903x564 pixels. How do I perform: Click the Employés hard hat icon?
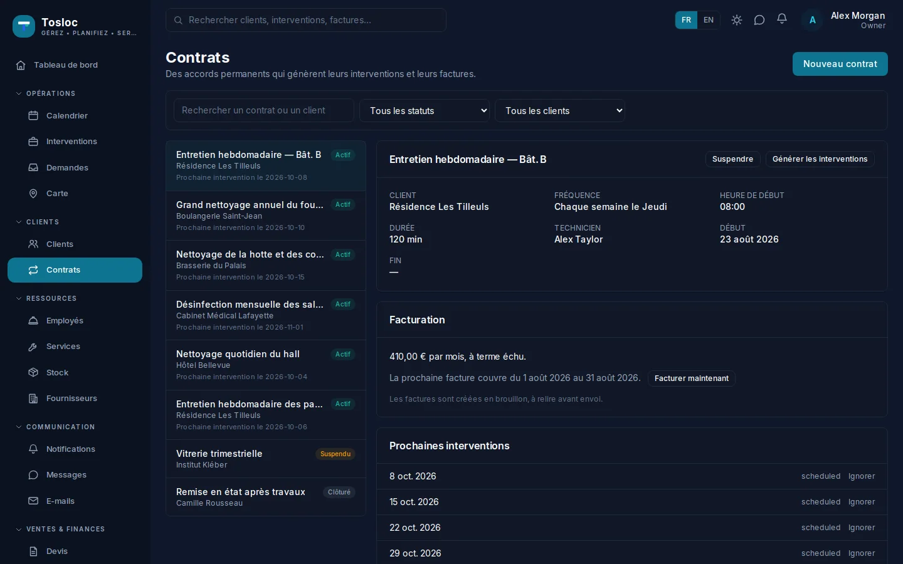pos(33,321)
